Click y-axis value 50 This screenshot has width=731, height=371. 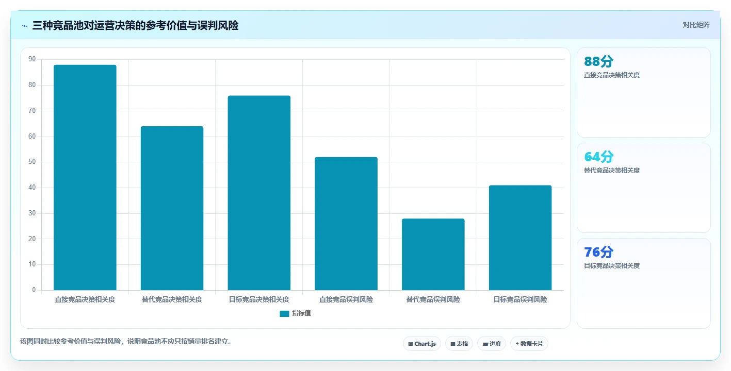coord(32,162)
